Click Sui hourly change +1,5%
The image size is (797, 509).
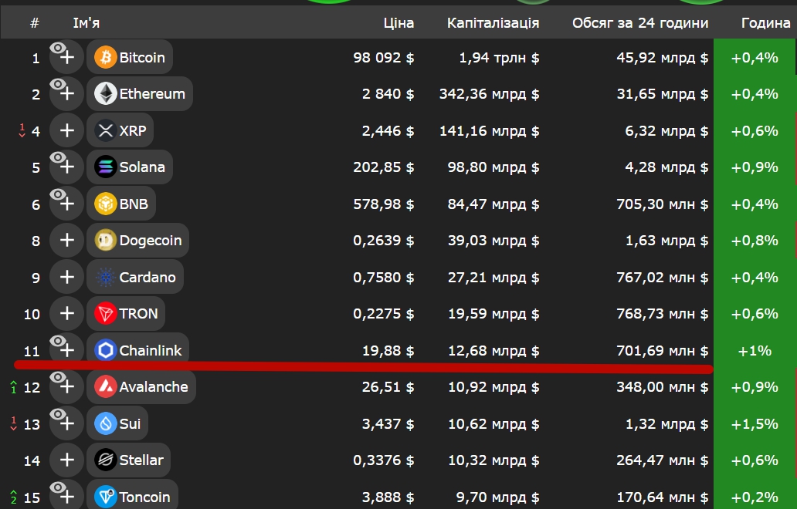point(755,423)
